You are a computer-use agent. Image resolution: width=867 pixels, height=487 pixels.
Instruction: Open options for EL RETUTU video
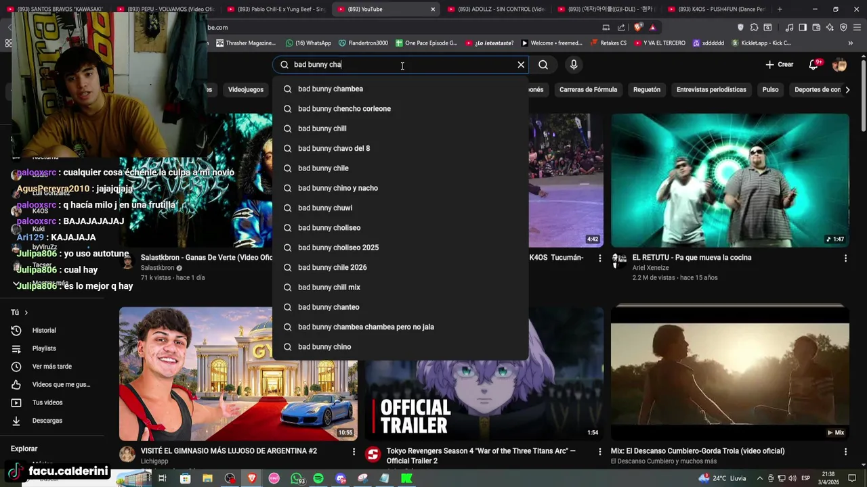coord(845,258)
